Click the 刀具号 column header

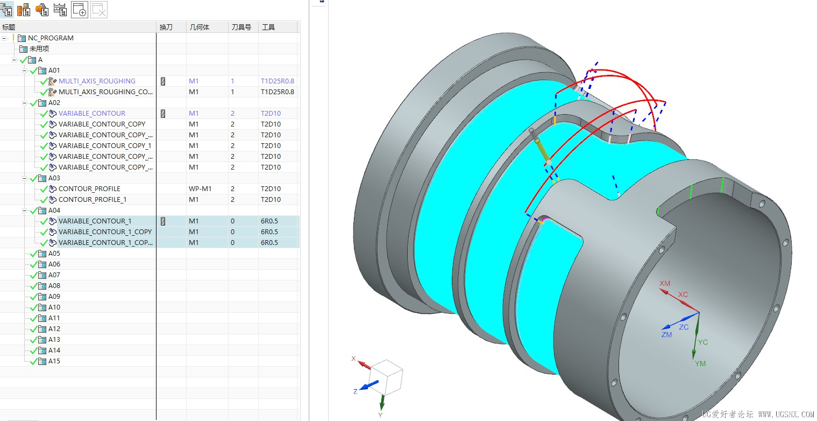(x=243, y=27)
